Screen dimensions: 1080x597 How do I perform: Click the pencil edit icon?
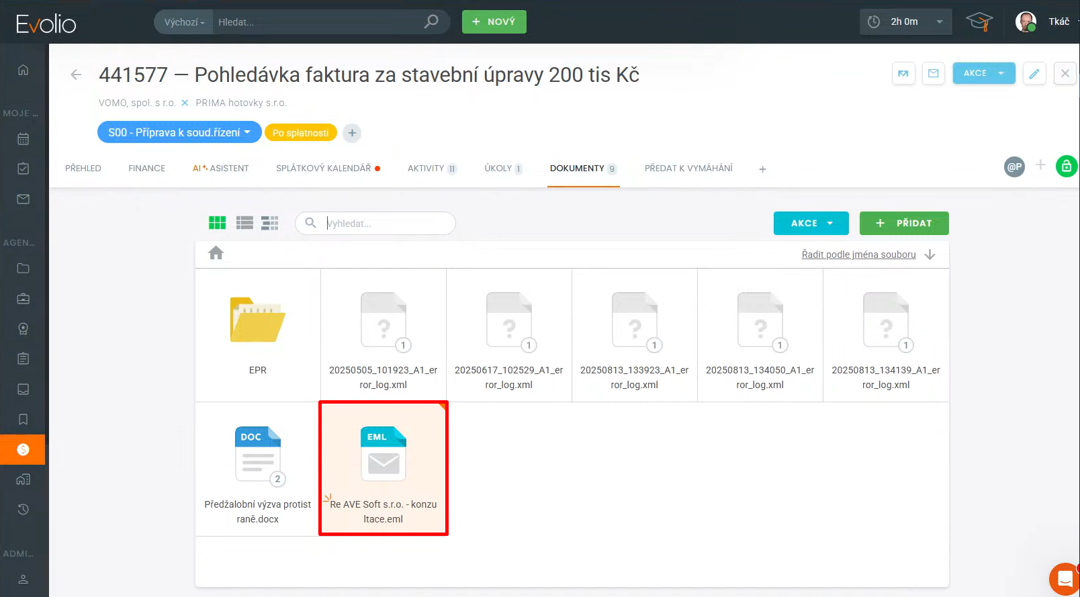coord(1034,73)
